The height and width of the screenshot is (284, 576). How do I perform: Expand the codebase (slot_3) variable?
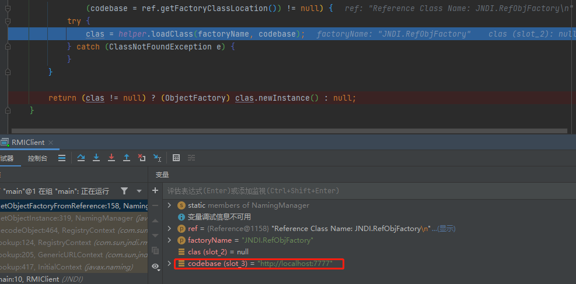(x=169, y=263)
